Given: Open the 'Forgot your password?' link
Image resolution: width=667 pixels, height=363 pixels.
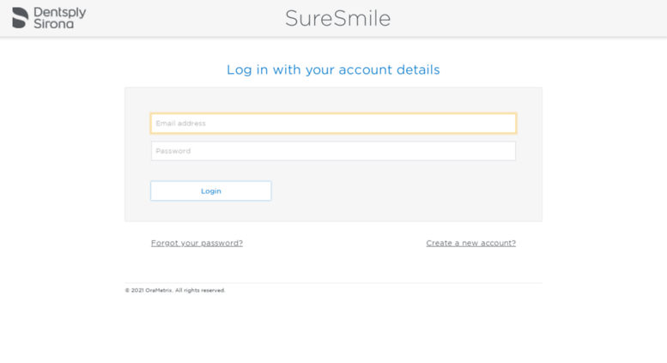Looking at the screenshot, I should 197,243.
